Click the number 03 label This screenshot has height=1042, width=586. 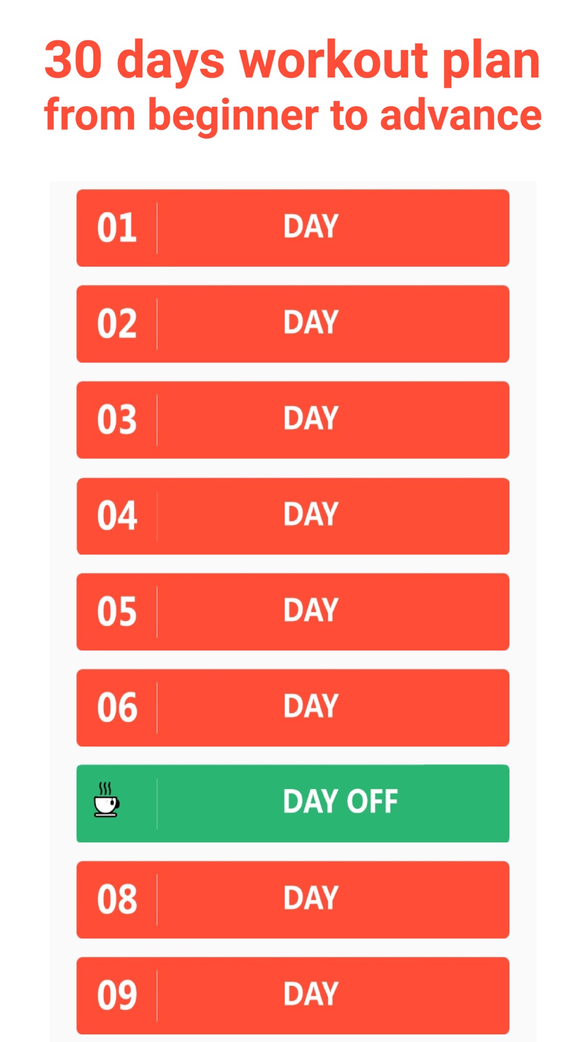[117, 420]
